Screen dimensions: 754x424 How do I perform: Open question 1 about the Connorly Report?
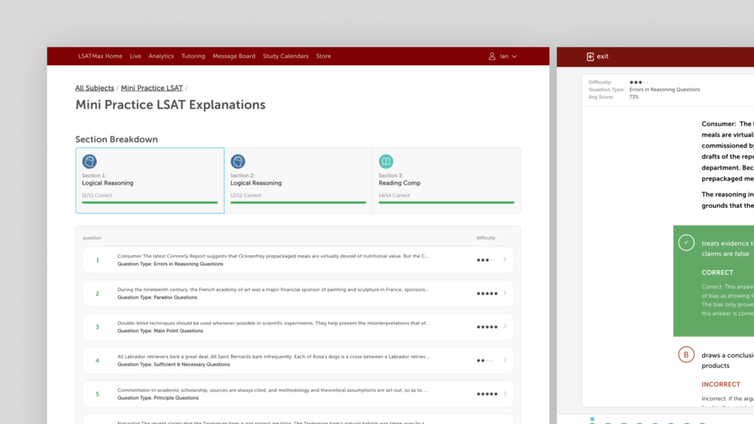pos(298,260)
